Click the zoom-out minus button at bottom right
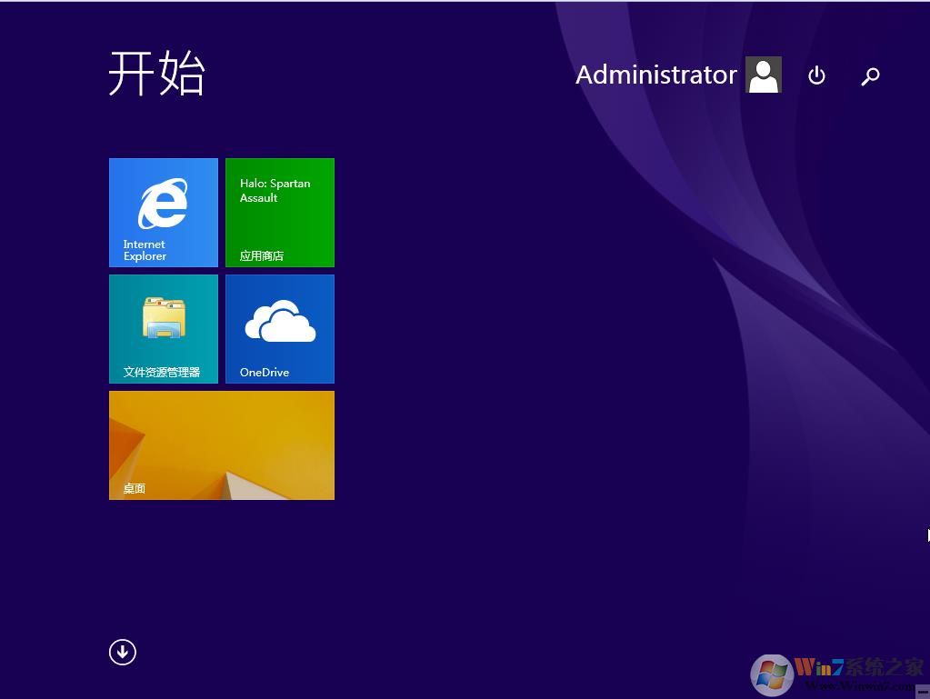 click(922, 691)
